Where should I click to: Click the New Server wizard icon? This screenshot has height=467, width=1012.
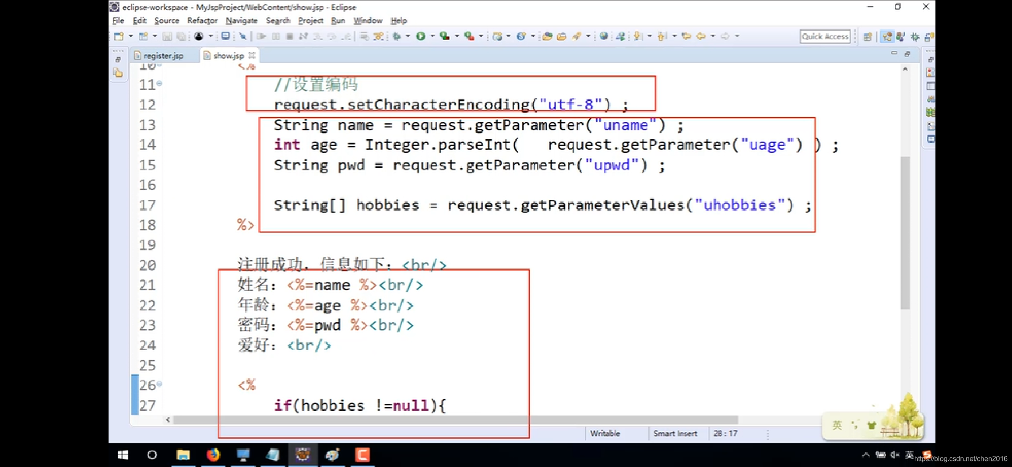point(497,37)
